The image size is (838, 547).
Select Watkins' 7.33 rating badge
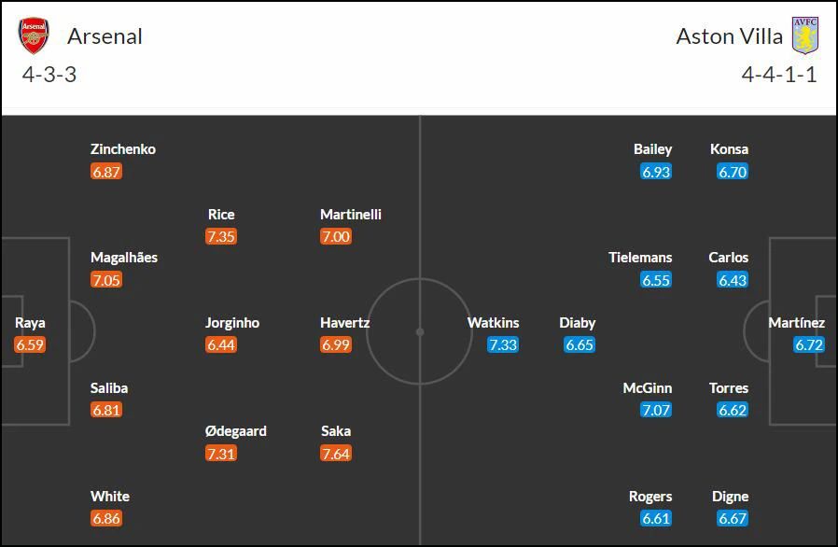coord(503,344)
